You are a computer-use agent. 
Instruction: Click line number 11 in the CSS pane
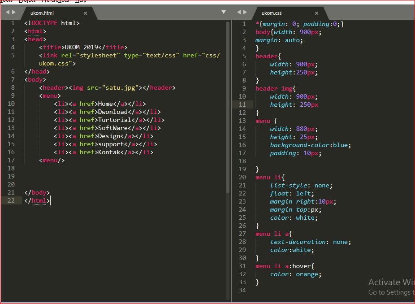pyautogui.click(x=242, y=104)
